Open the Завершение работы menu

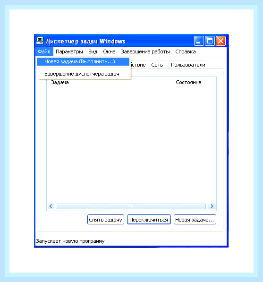coord(145,52)
